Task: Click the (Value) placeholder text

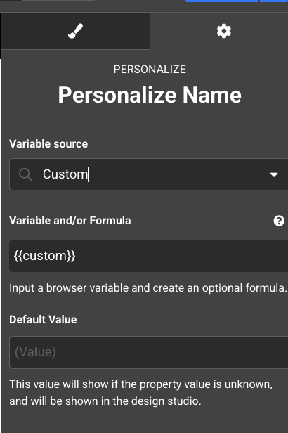Action: coord(35,352)
